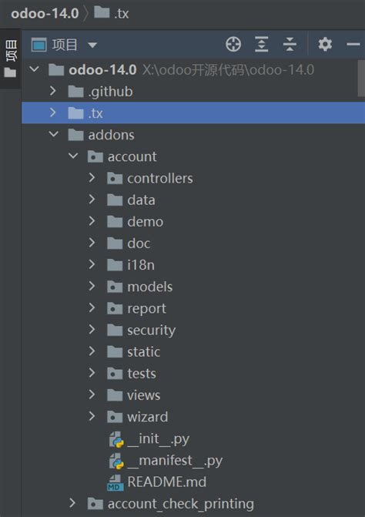Open project view settings gear

click(325, 44)
